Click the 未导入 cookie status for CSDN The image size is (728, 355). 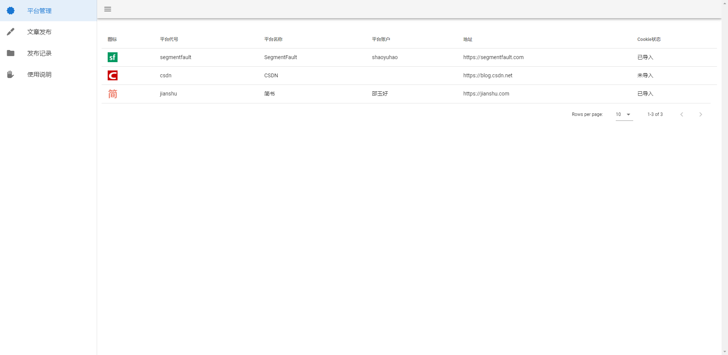[645, 75]
